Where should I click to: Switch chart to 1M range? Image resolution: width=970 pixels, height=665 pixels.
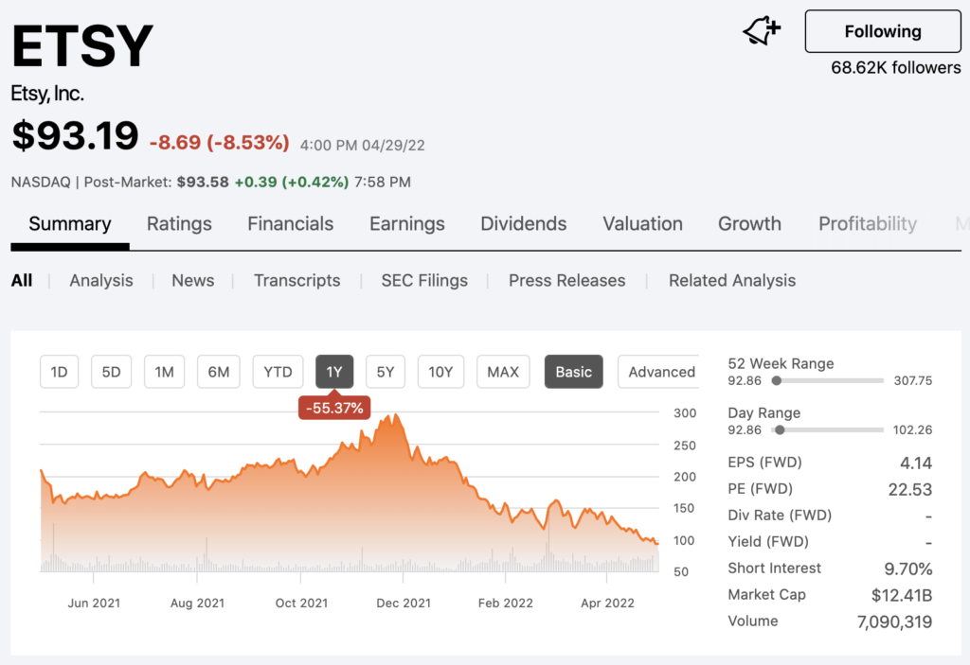pyautogui.click(x=165, y=372)
